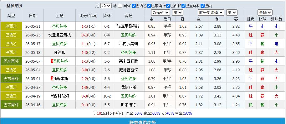The width and height of the screenshot is (286, 124).
Task: Click the 类型 column header
Action: [x=11, y=16]
